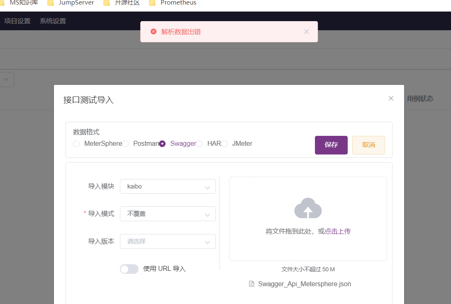Open the 导入版本 请选择 dropdown
This screenshot has height=304, width=451.
coord(168,241)
